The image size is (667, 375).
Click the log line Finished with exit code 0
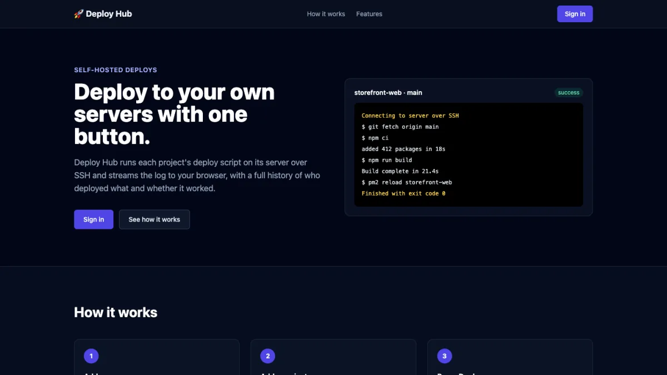pos(404,193)
